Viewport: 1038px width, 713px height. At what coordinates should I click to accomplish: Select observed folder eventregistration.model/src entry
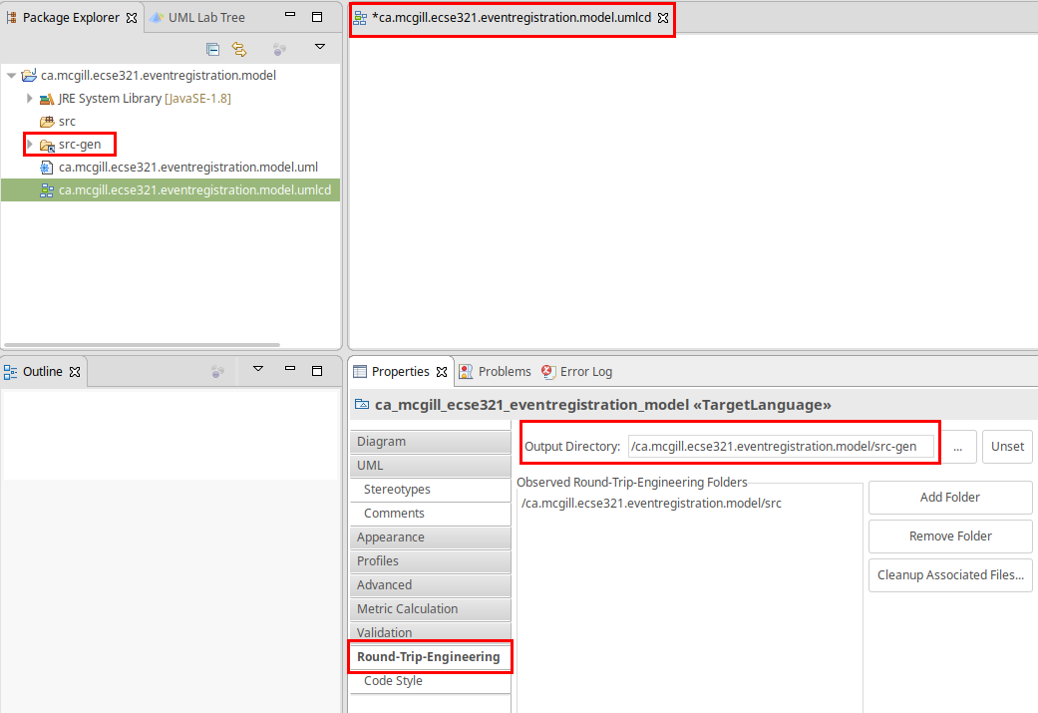(x=651, y=504)
